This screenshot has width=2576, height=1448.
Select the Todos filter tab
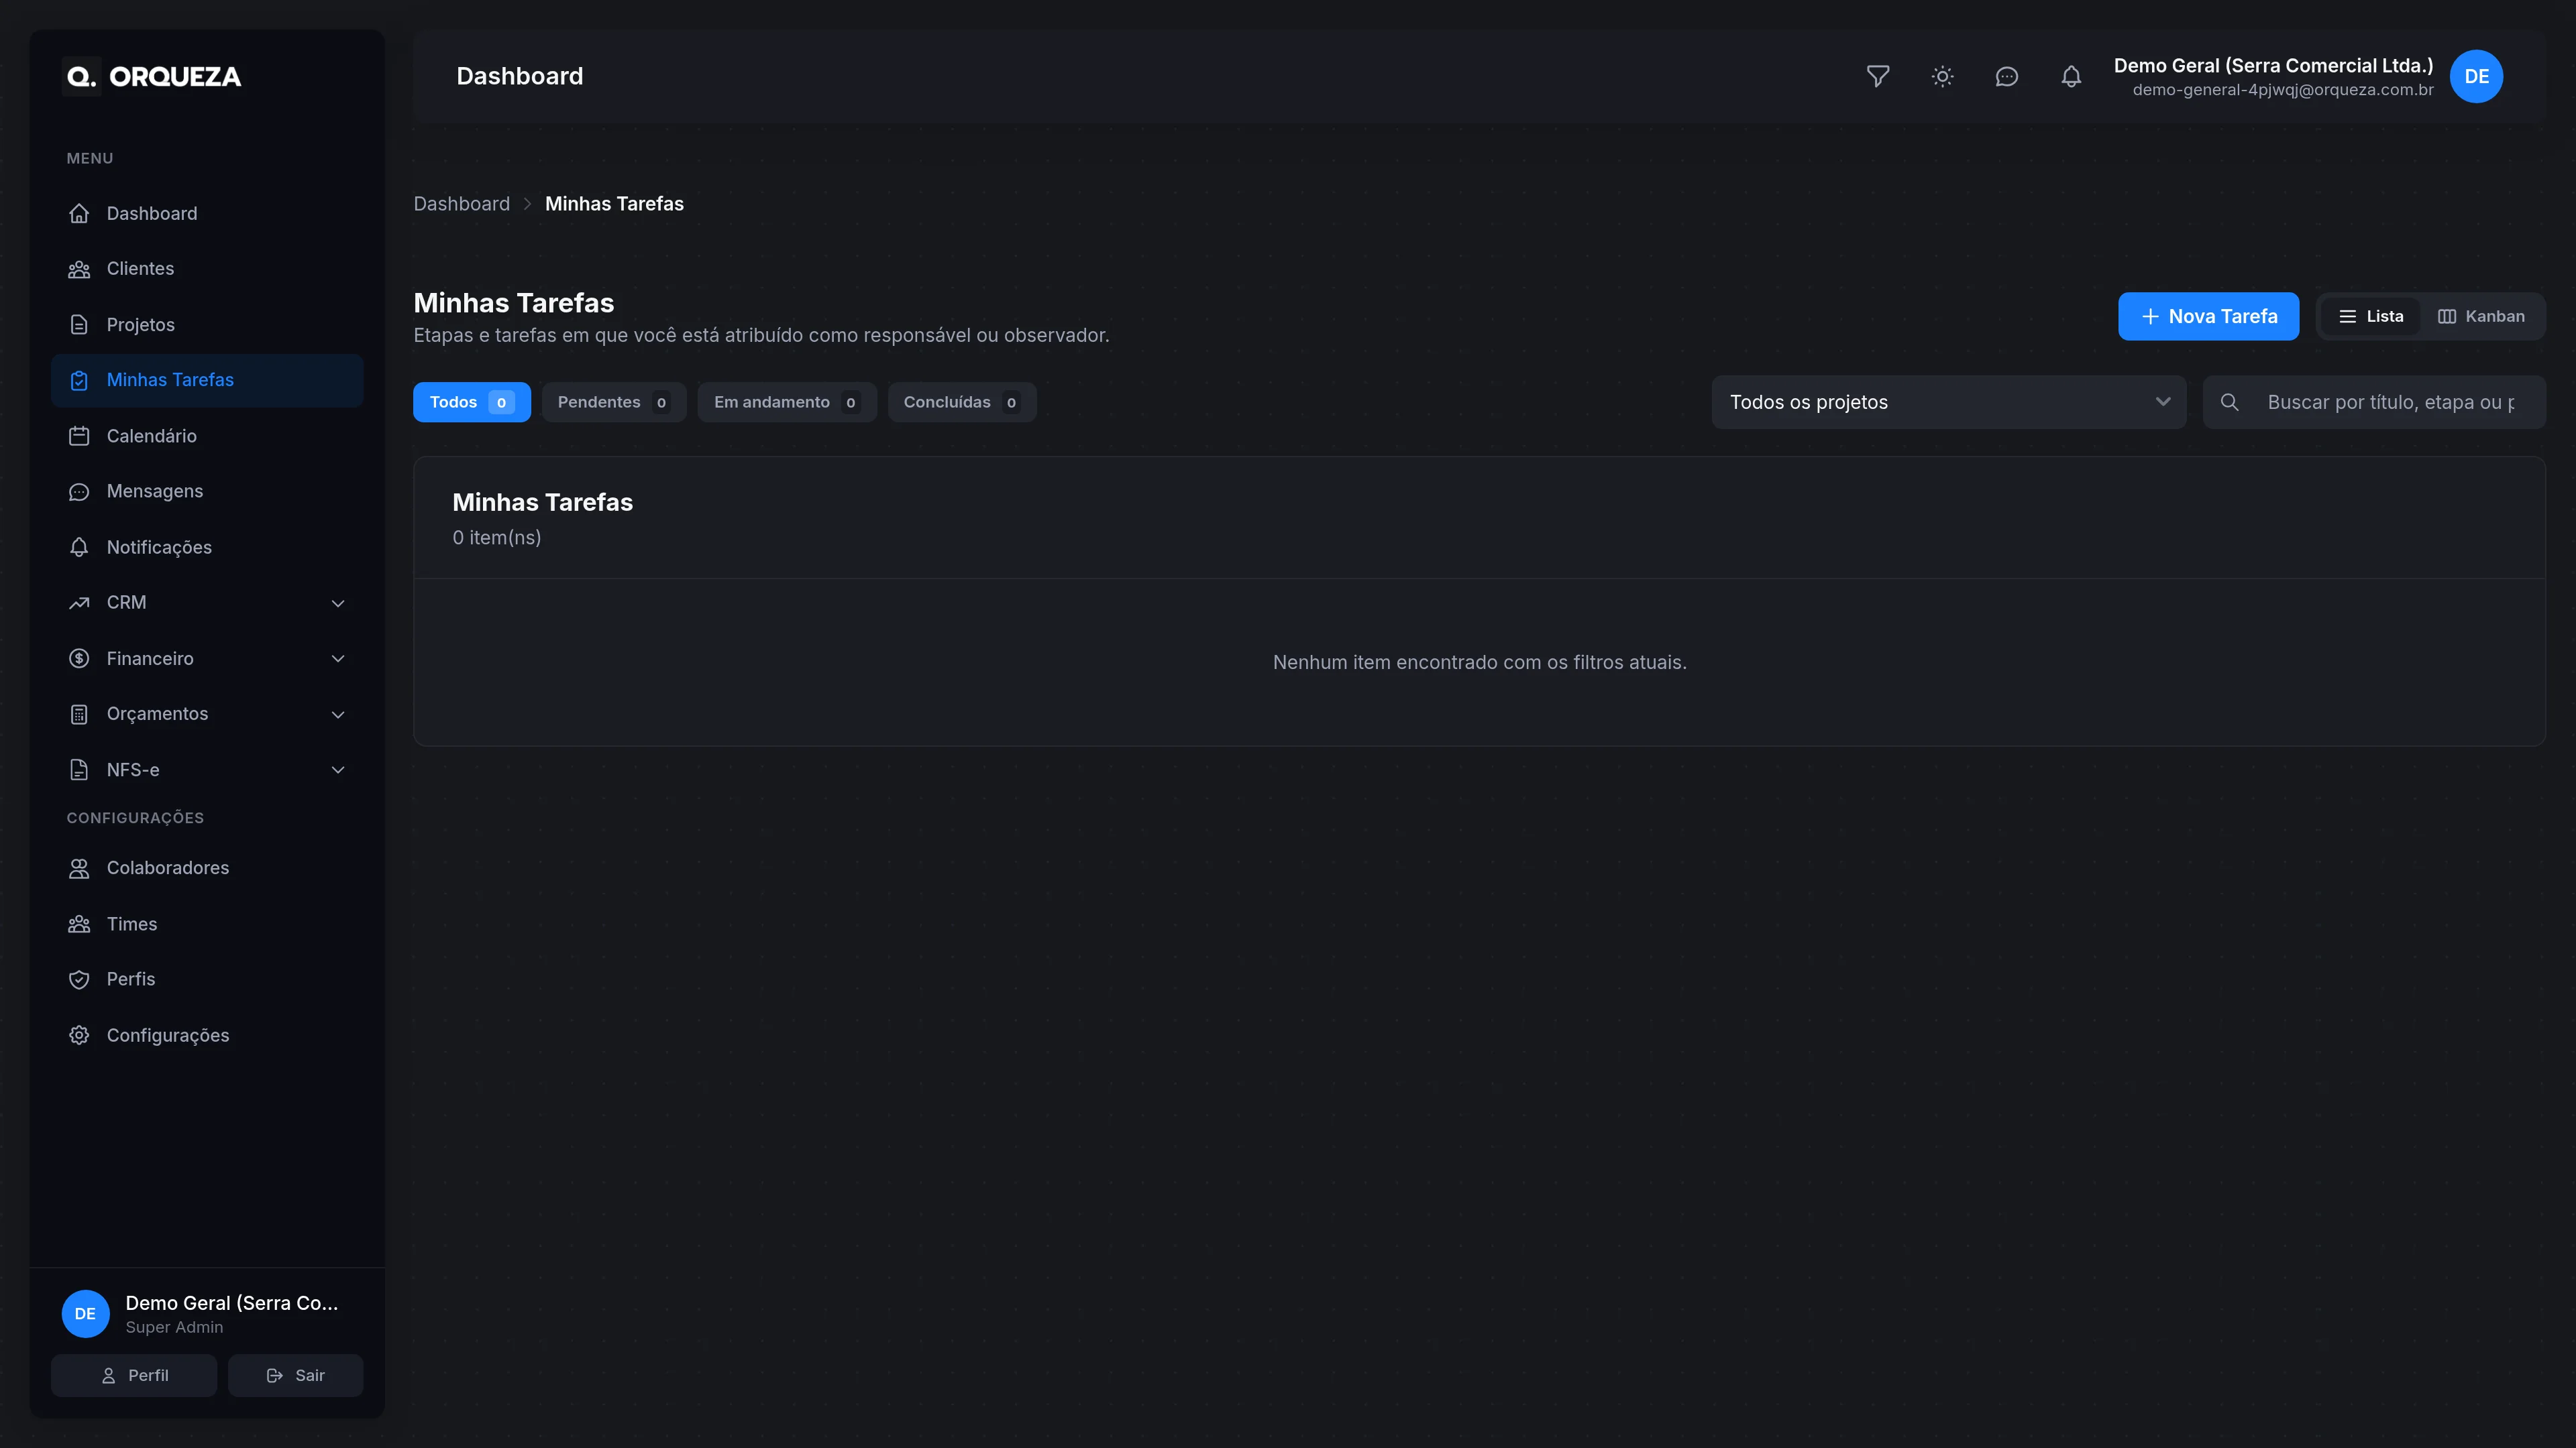(x=472, y=403)
